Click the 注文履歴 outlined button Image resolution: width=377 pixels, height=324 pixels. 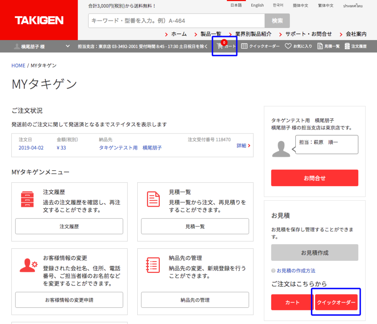coord(69,226)
